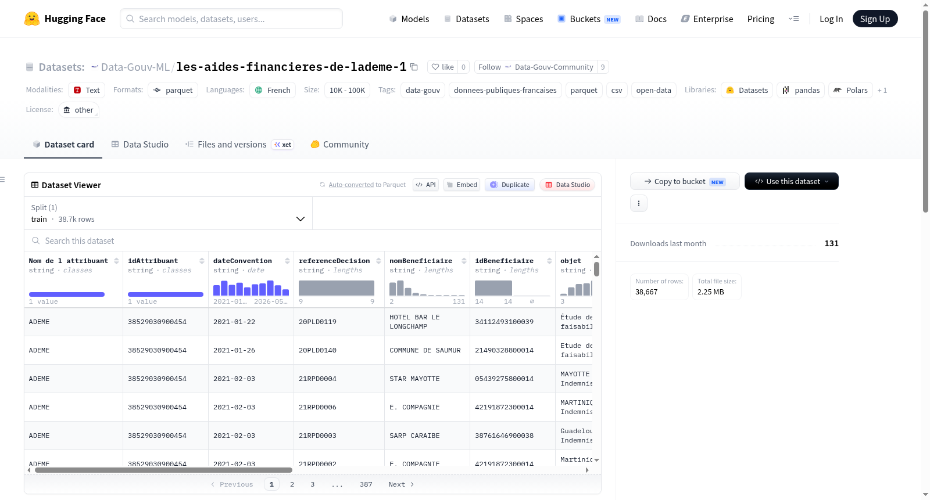Open the Enterprise navigation link
The width and height of the screenshot is (930, 500).
pos(707,19)
